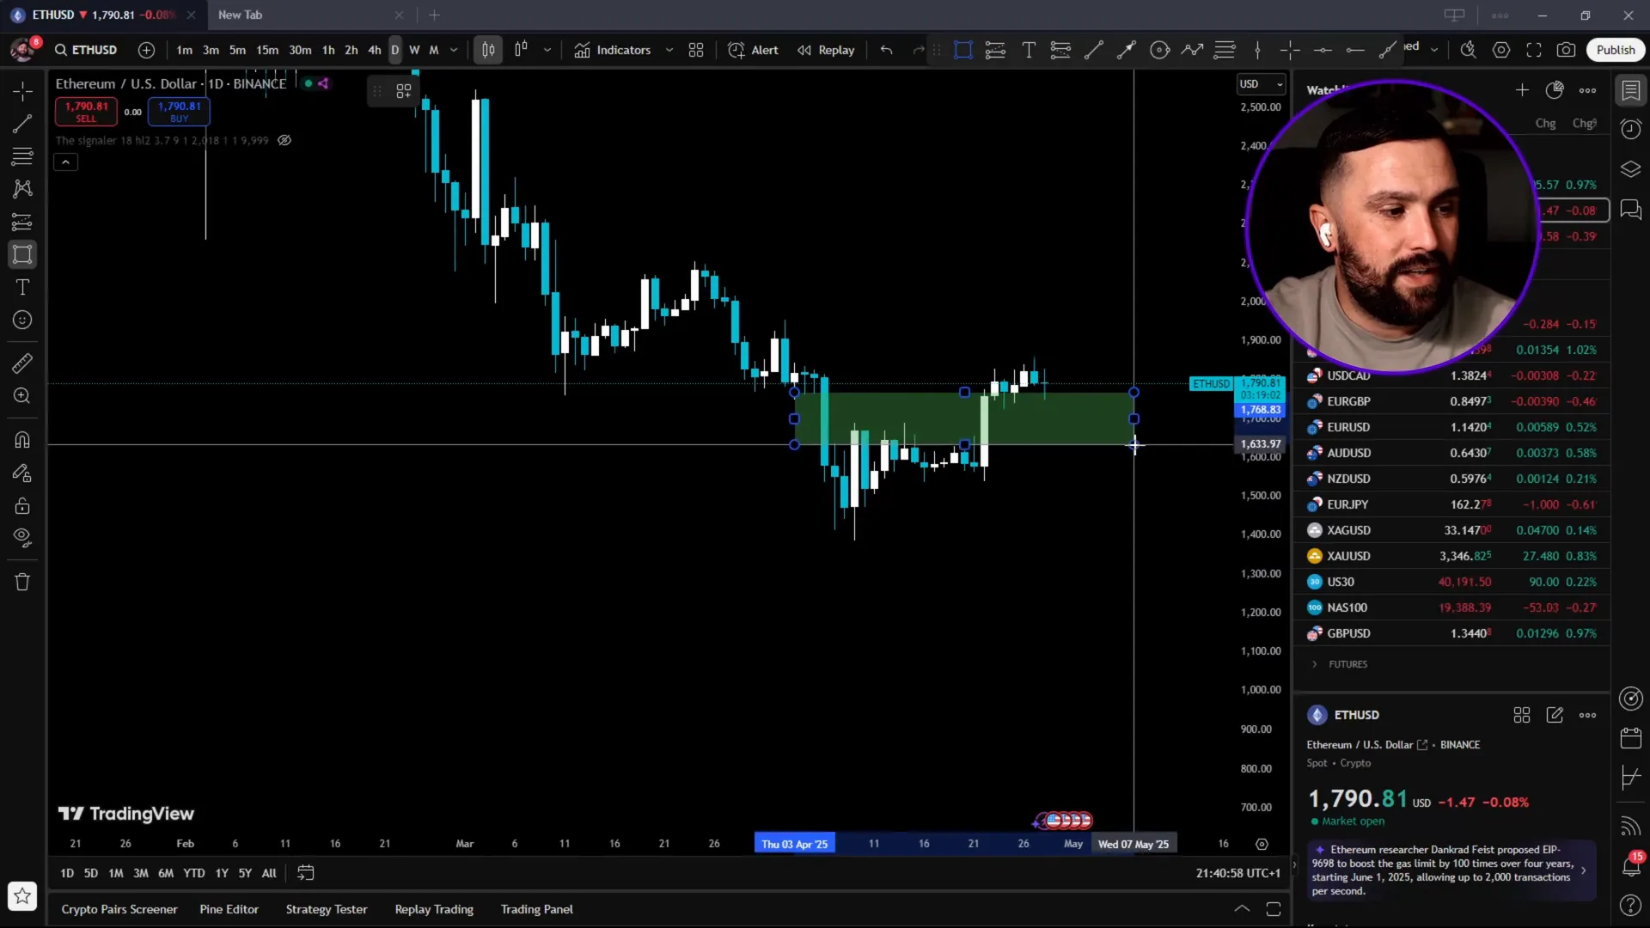
Task: Toggle hide all drawings eye icon
Action: pyautogui.click(x=22, y=538)
